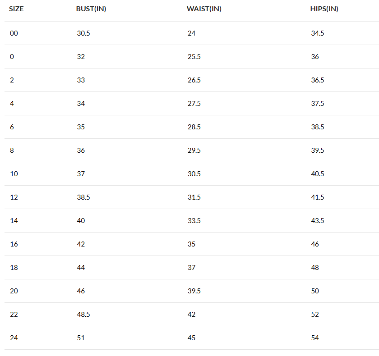Click waist value 28.5 for size 6
The width and height of the screenshot is (379, 356).
point(194,127)
